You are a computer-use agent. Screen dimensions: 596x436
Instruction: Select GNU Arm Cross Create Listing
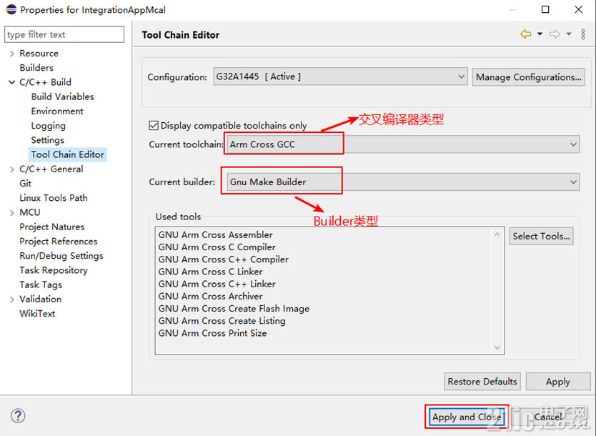pos(222,321)
